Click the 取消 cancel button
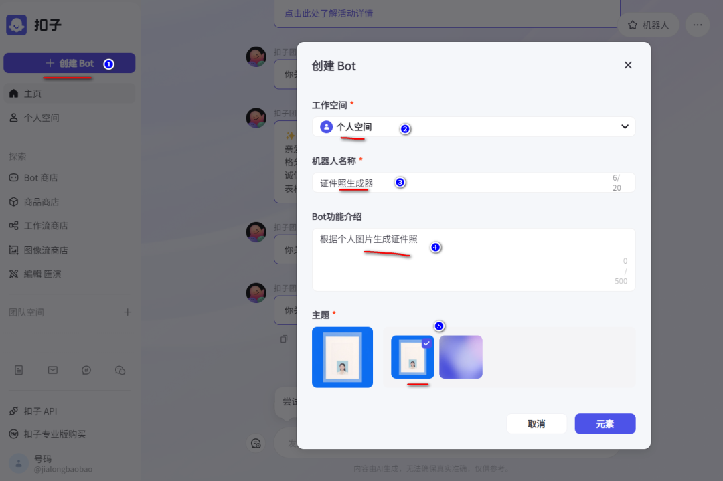This screenshot has width=723, height=481. point(537,424)
